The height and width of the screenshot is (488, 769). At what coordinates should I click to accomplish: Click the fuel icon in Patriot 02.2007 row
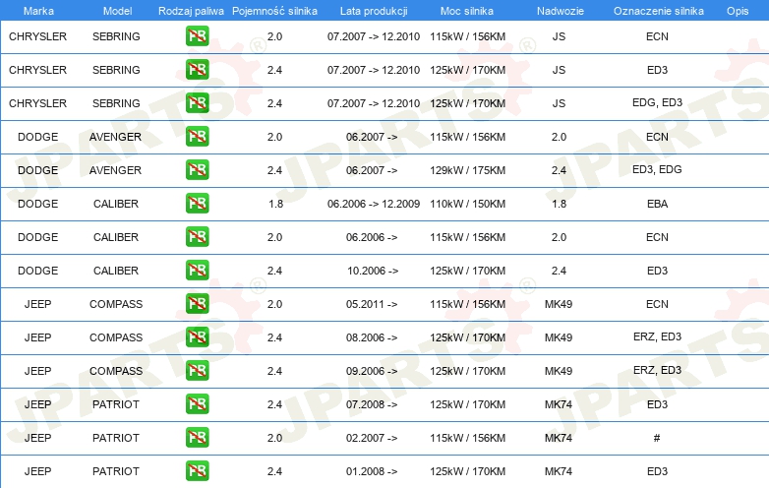tap(197, 438)
